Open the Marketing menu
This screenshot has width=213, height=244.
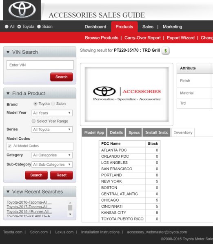click(x=172, y=27)
